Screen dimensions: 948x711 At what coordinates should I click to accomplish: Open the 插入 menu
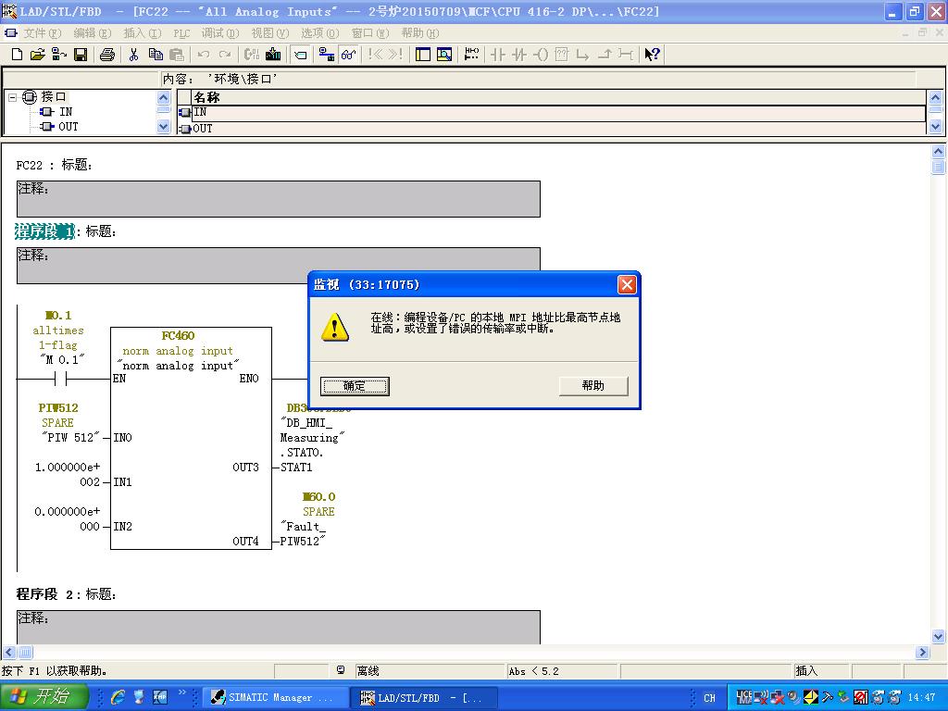click(x=143, y=32)
